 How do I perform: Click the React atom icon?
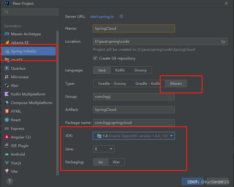click(7, 120)
